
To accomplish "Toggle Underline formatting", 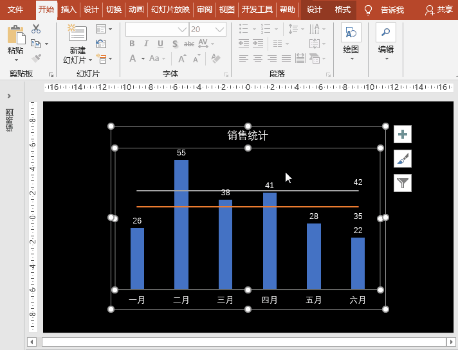I will click(160, 44).
